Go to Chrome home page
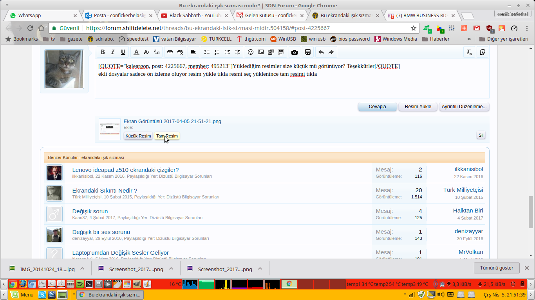This screenshot has width=535, height=300. click(x=41, y=28)
